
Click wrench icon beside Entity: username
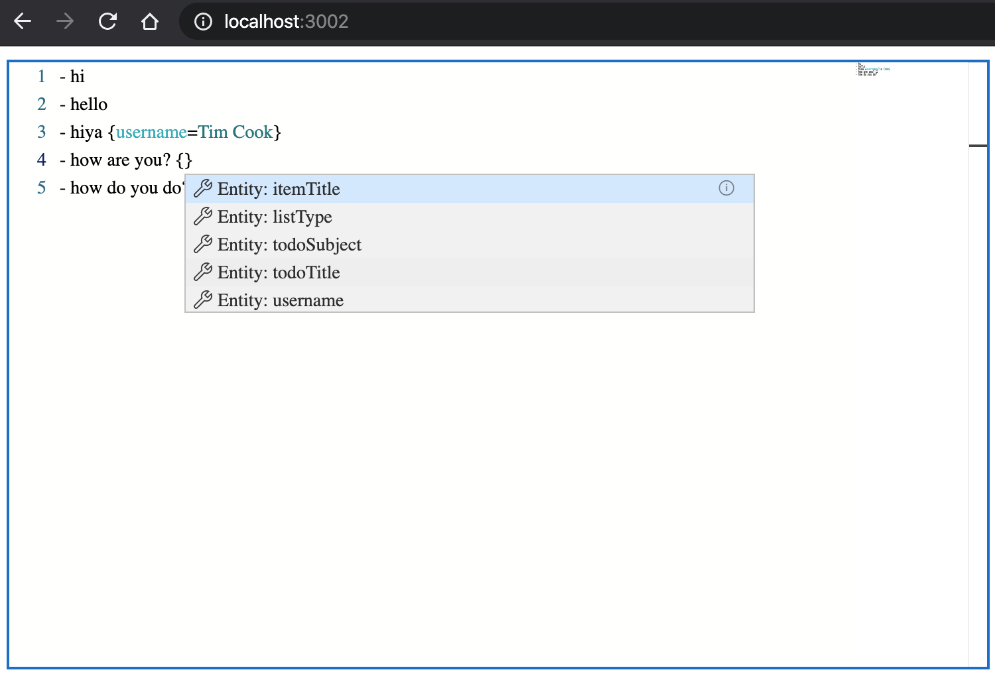(x=203, y=300)
